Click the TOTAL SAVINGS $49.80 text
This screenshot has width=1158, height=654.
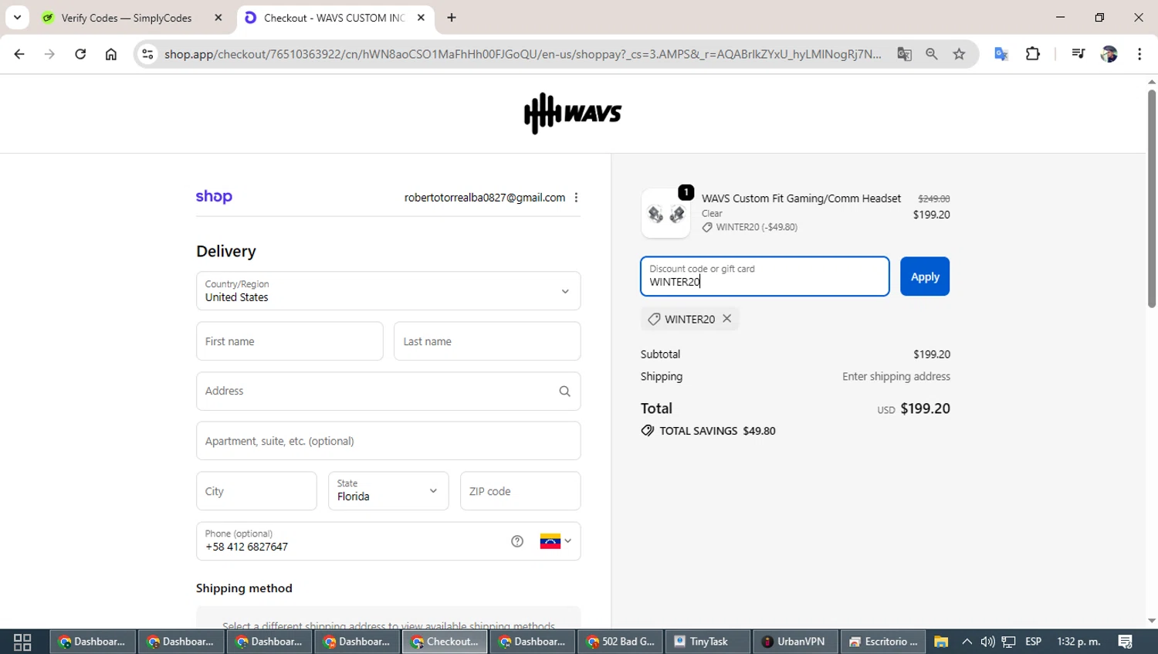point(717,431)
